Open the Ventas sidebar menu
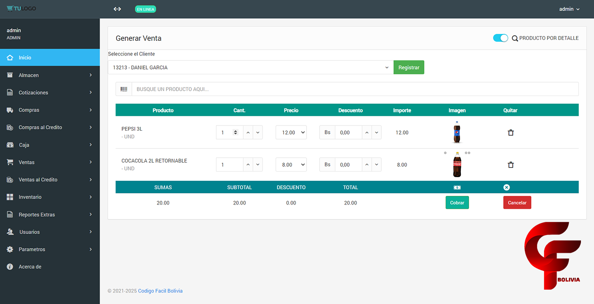This screenshot has height=304, width=594. pos(50,162)
